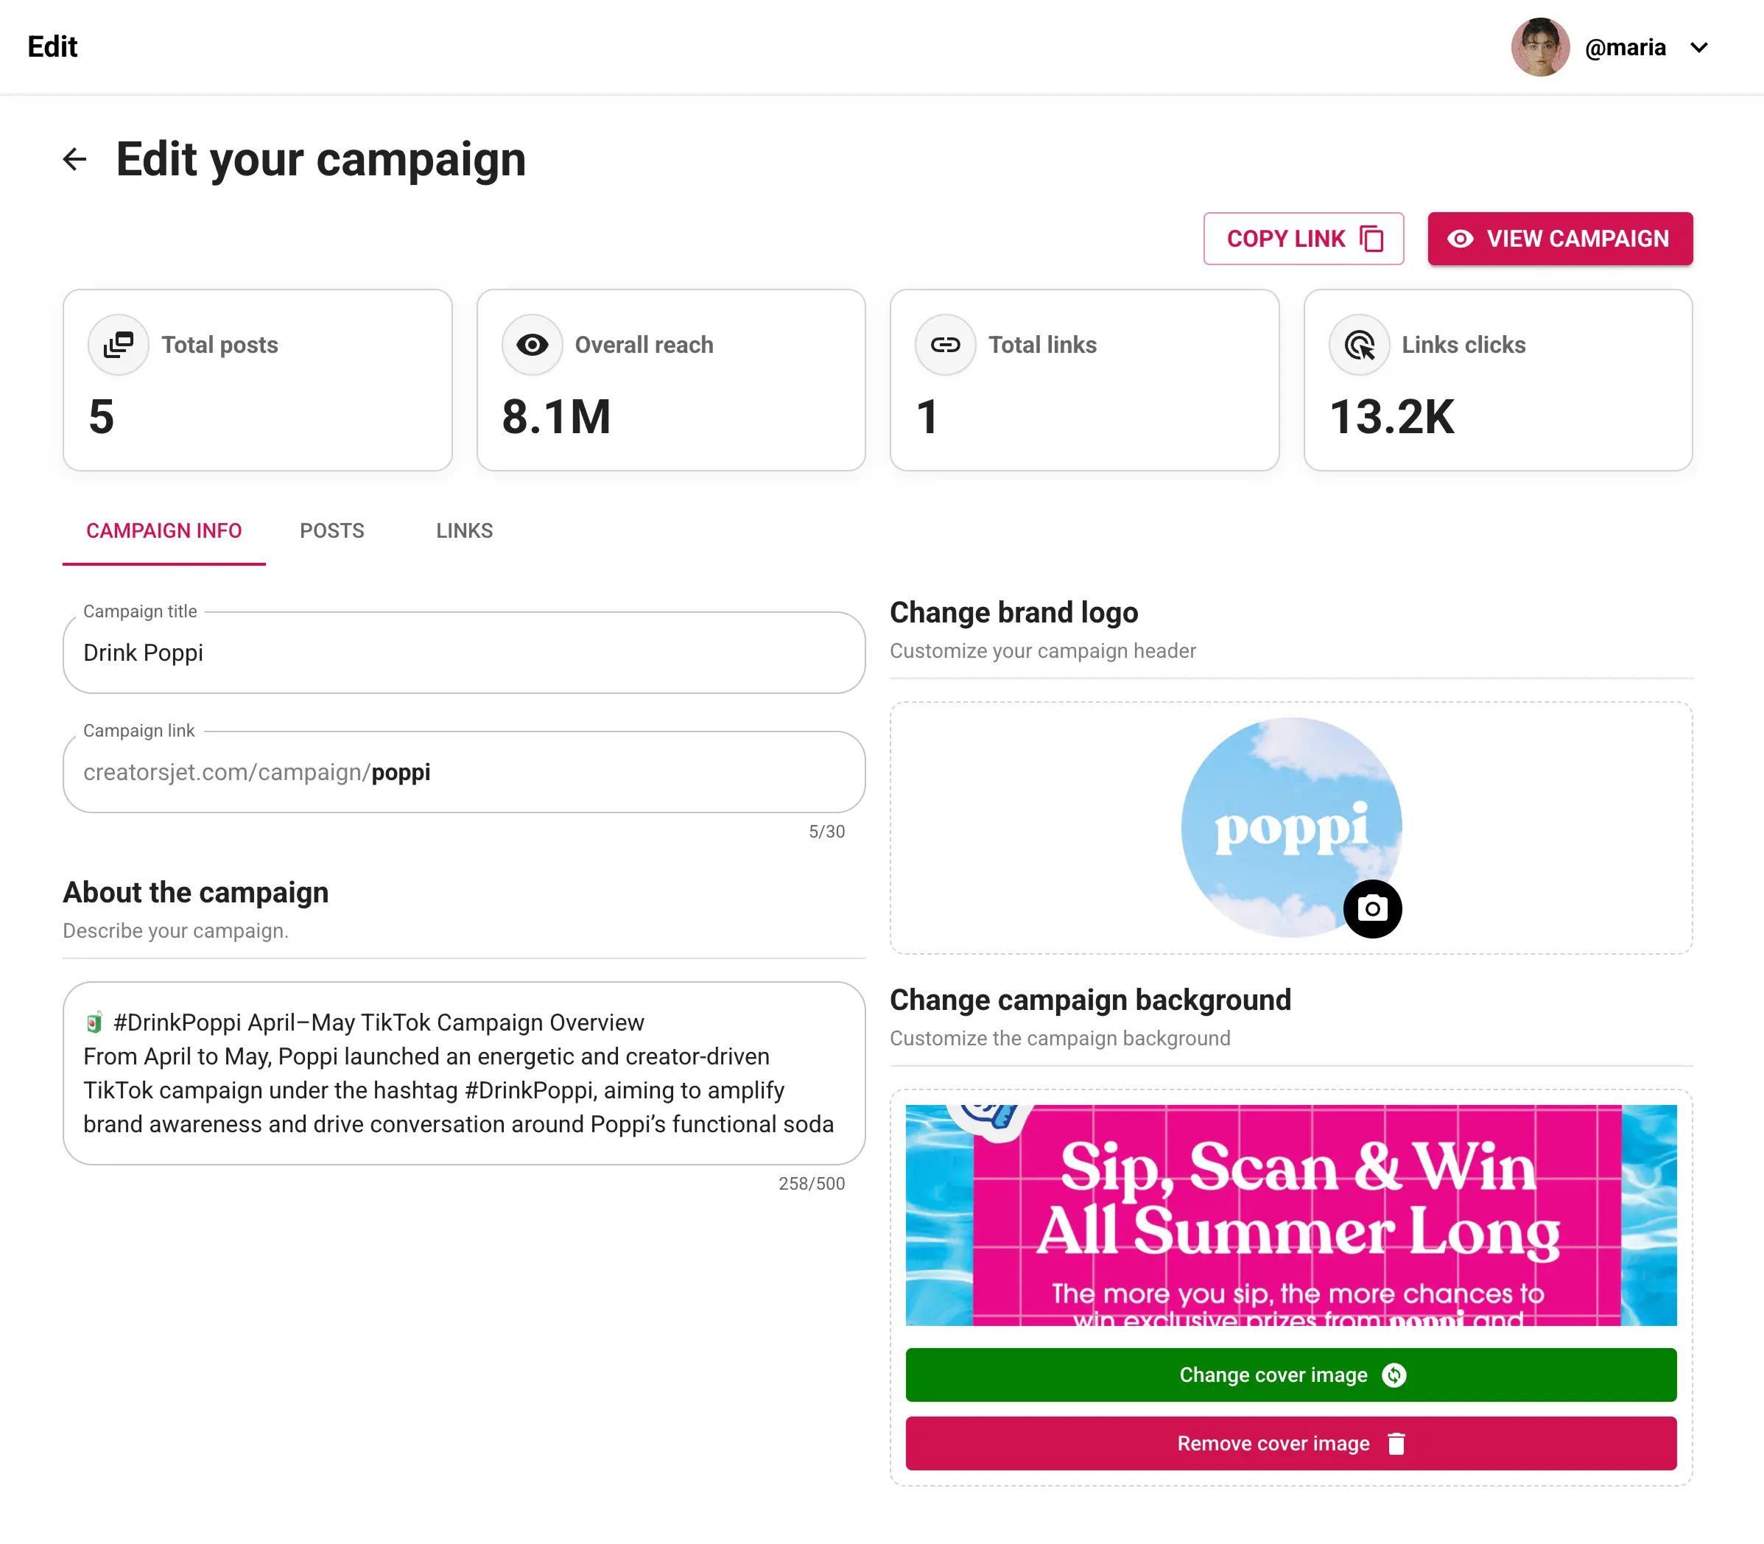
Task: Expand the @maria account dropdown chevron
Action: 1699,47
